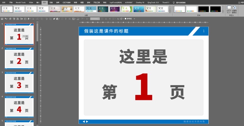Viewport: 244px width, 126px height.
Task: Click the '这里是' heading on the slide
Action: 143,57
